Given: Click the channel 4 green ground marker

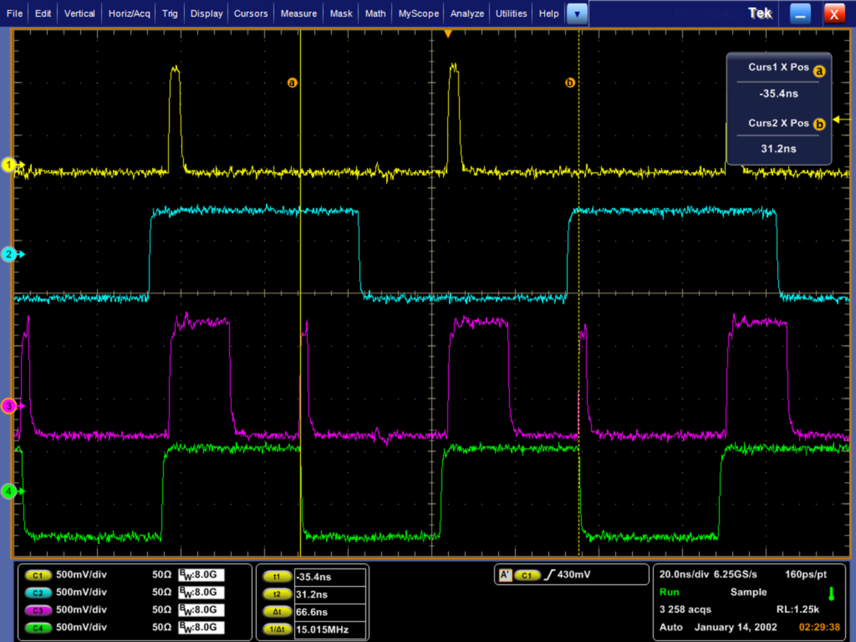Looking at the screenshot, I should tap(9, 491).
